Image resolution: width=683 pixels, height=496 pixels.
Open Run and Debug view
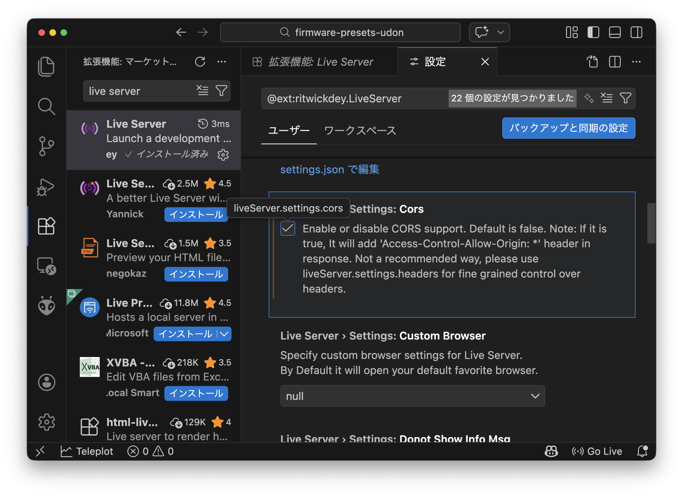pos(46,187)
